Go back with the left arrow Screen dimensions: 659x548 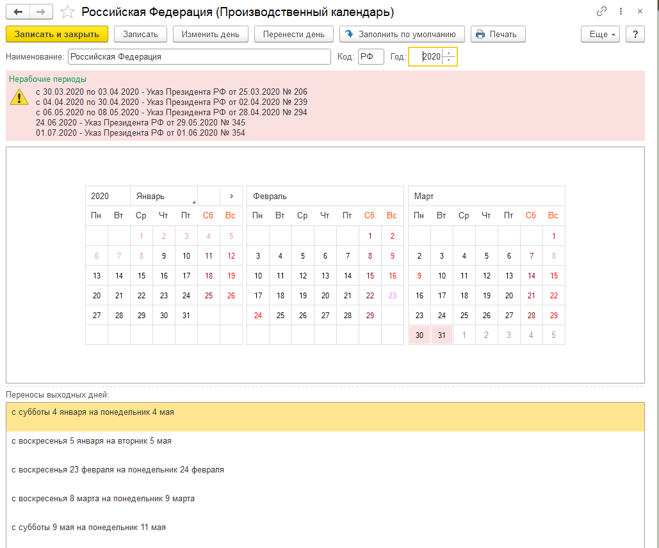pos(18,12)
